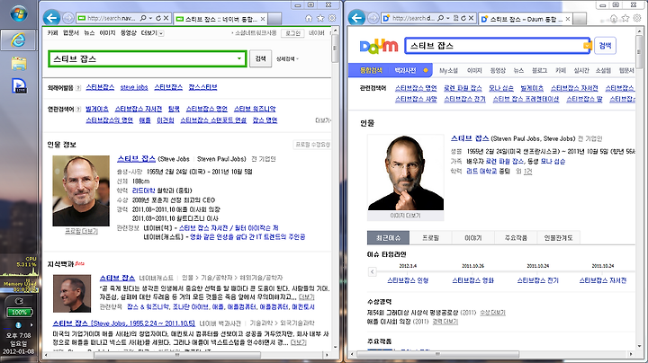
Task: Click the Naver 검색 button
Action: (x=260, y=58)
